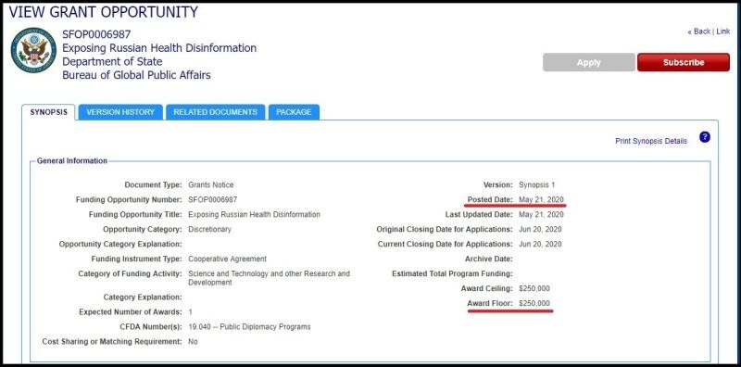The width and height of the screenshot is (741, 367).
Task: Click the Award Ceiling $250,000 value
Action: 534,288
